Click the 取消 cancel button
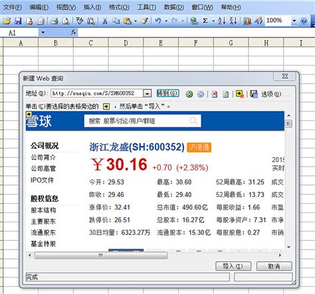 (274, 266)
